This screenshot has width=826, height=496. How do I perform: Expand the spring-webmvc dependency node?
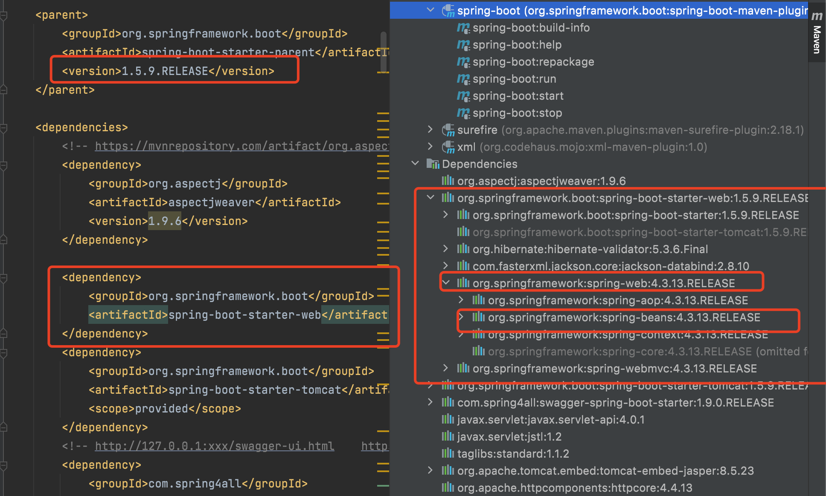(x=445, y=368)
